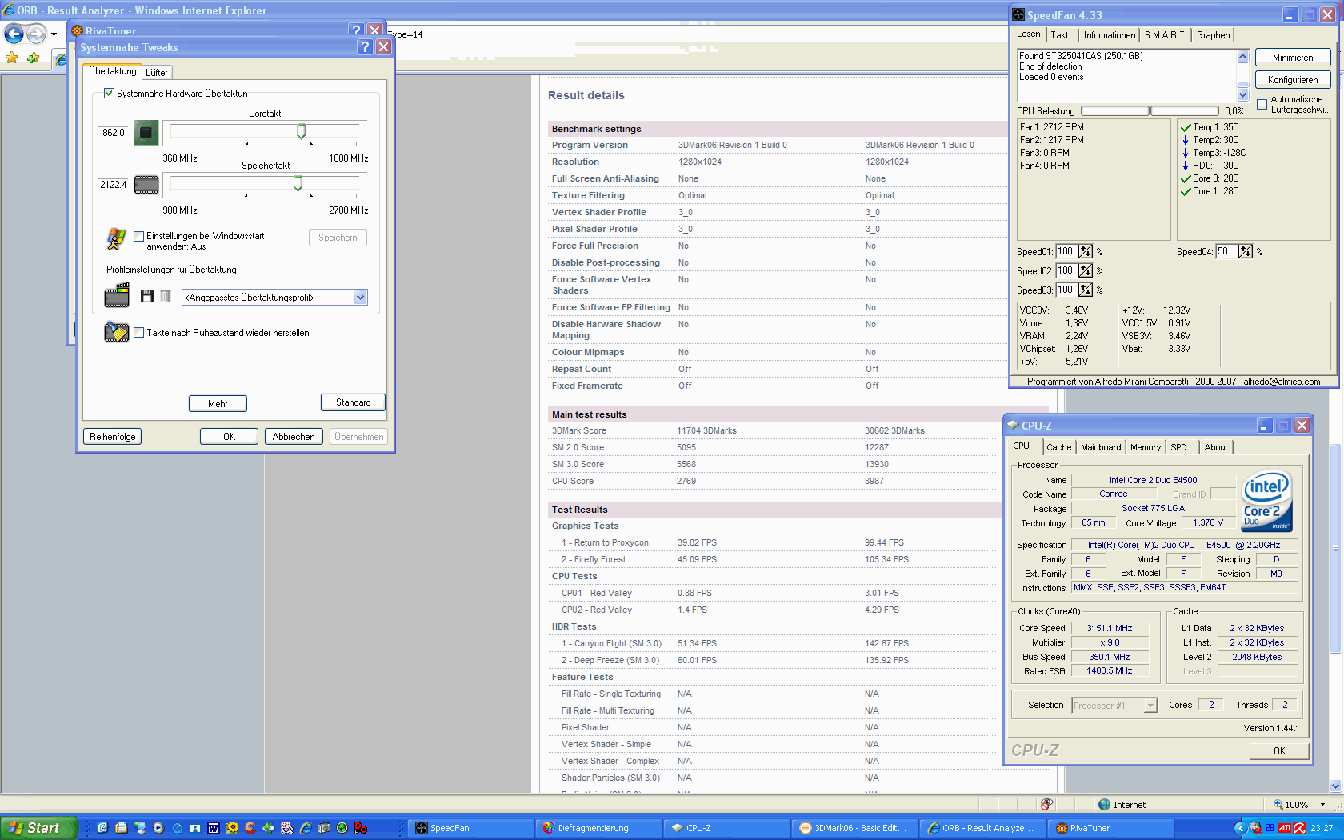Viewport: 1344px width, 840px height.
Task: Open help in Systemnahe Tweaks title bar
Action: (365, 47)
